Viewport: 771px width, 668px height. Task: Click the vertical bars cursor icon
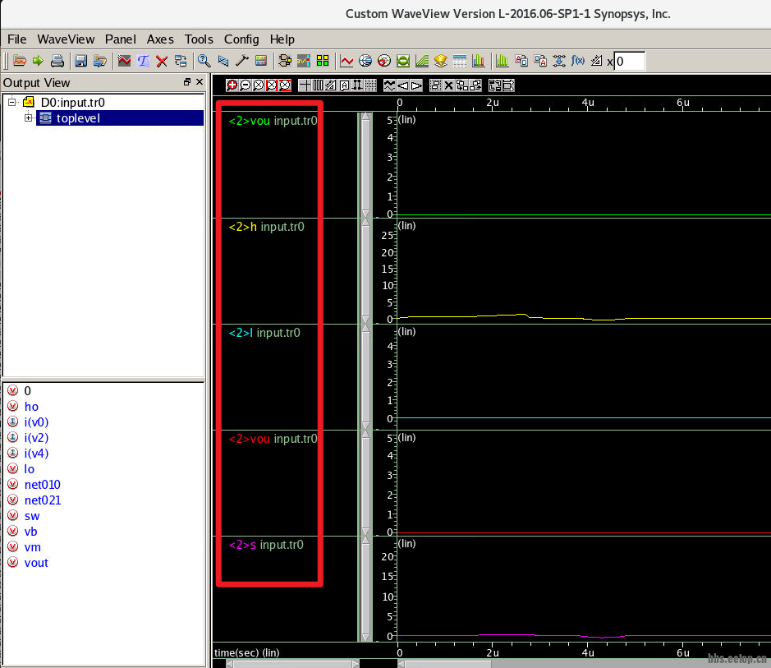pos(318,85)
